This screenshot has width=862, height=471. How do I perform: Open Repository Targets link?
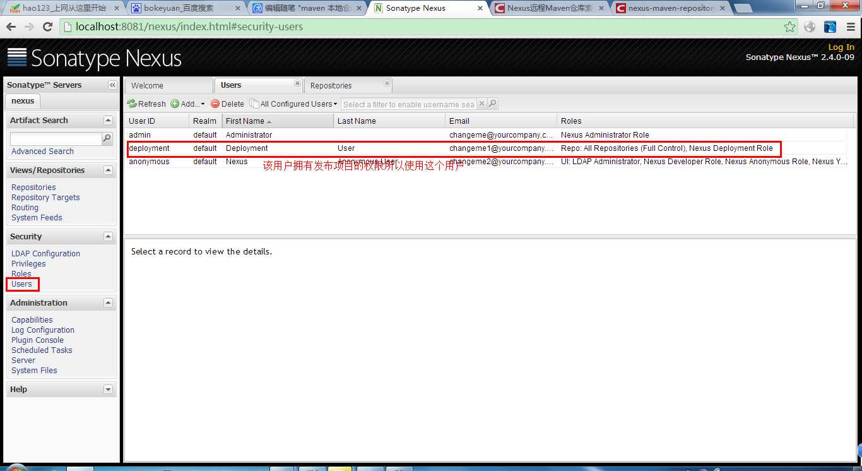click(45, 197)
